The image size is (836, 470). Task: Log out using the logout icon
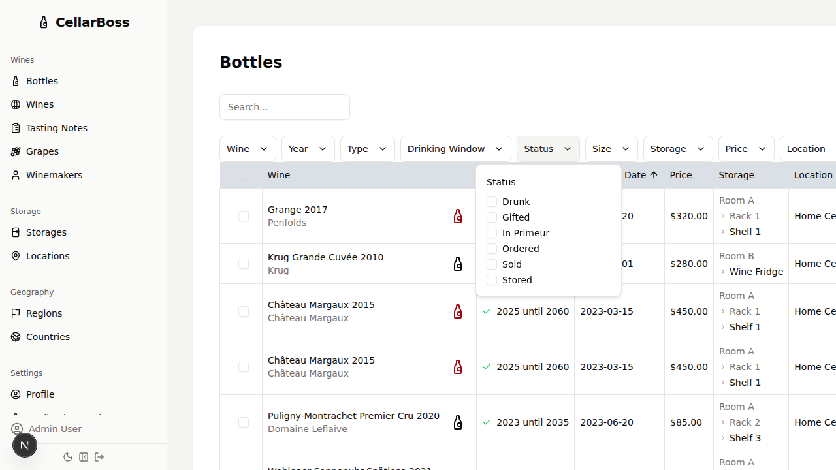point(99,457)
